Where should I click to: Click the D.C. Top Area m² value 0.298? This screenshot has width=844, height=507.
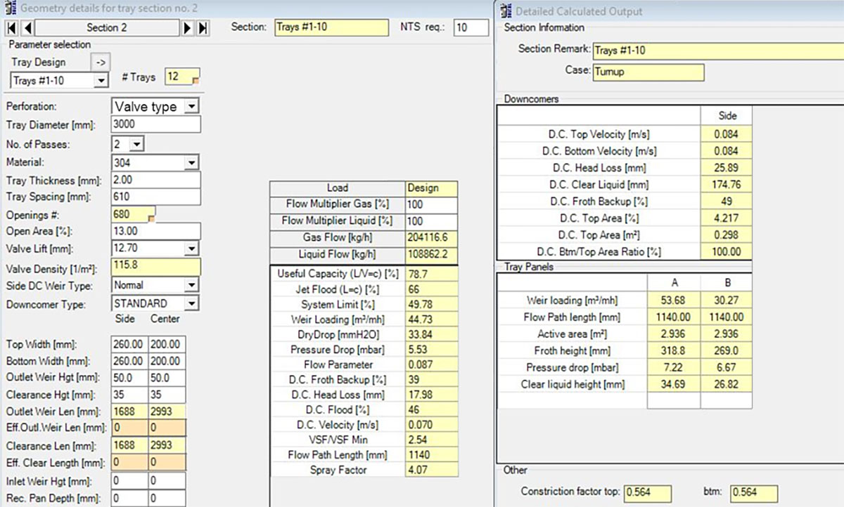point(727,235)
